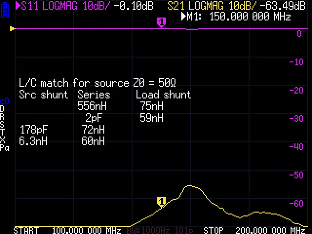The image size is (312, 234).
Task: Click the S21 value -63.49dB
Action: point(282,5)
